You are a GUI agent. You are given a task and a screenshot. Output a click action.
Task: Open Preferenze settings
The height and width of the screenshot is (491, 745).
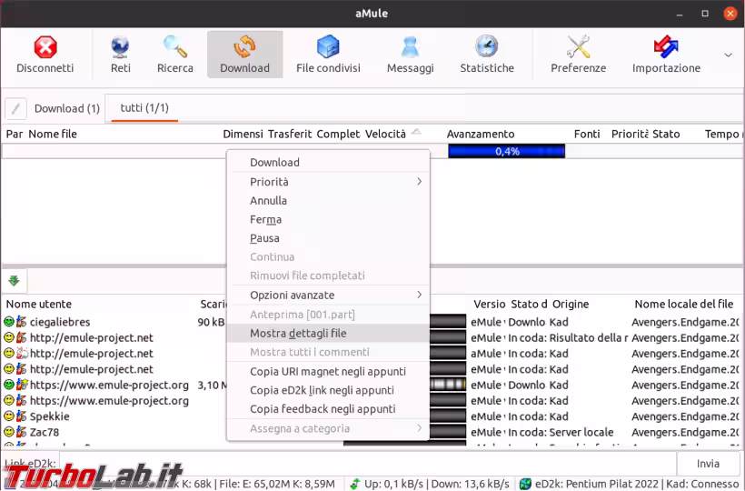[x=578, y=55]
